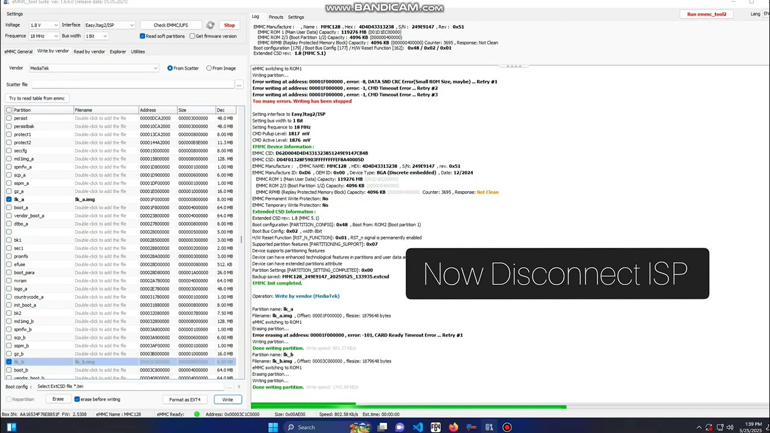The image size is (770, 433).
Task: Open the Windows Start menu
Action: (273, 428)
